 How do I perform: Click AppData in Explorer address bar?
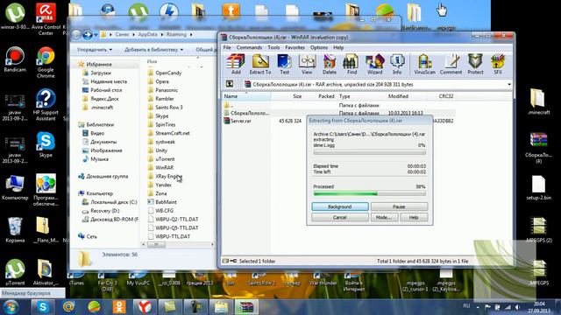click(147, 34)
